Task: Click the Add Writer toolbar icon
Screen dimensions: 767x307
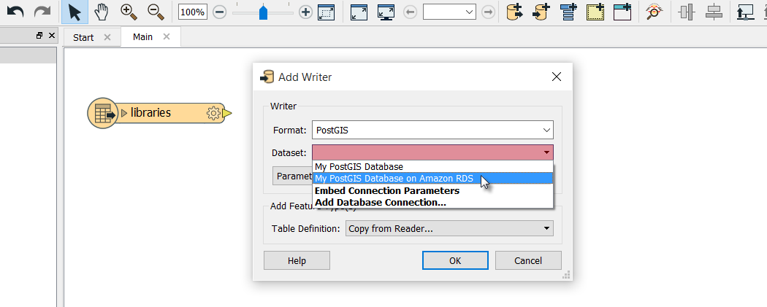Action: [x=541, y=12]
